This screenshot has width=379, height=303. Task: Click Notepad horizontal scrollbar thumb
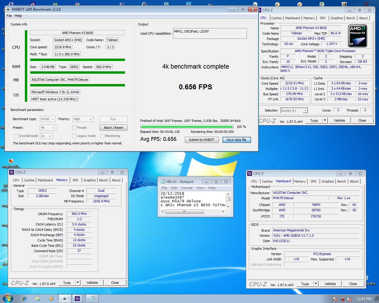pyautogui.click(x=184, y=212)
